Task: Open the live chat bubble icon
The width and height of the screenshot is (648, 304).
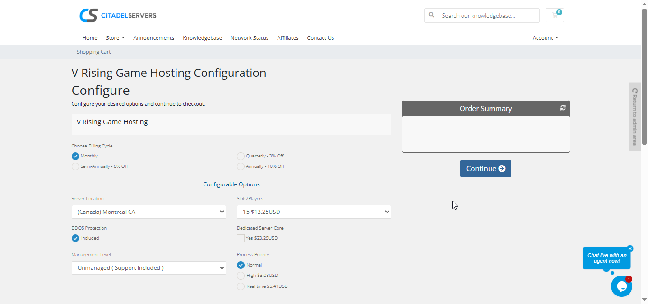Action: (x=621, y=286)
